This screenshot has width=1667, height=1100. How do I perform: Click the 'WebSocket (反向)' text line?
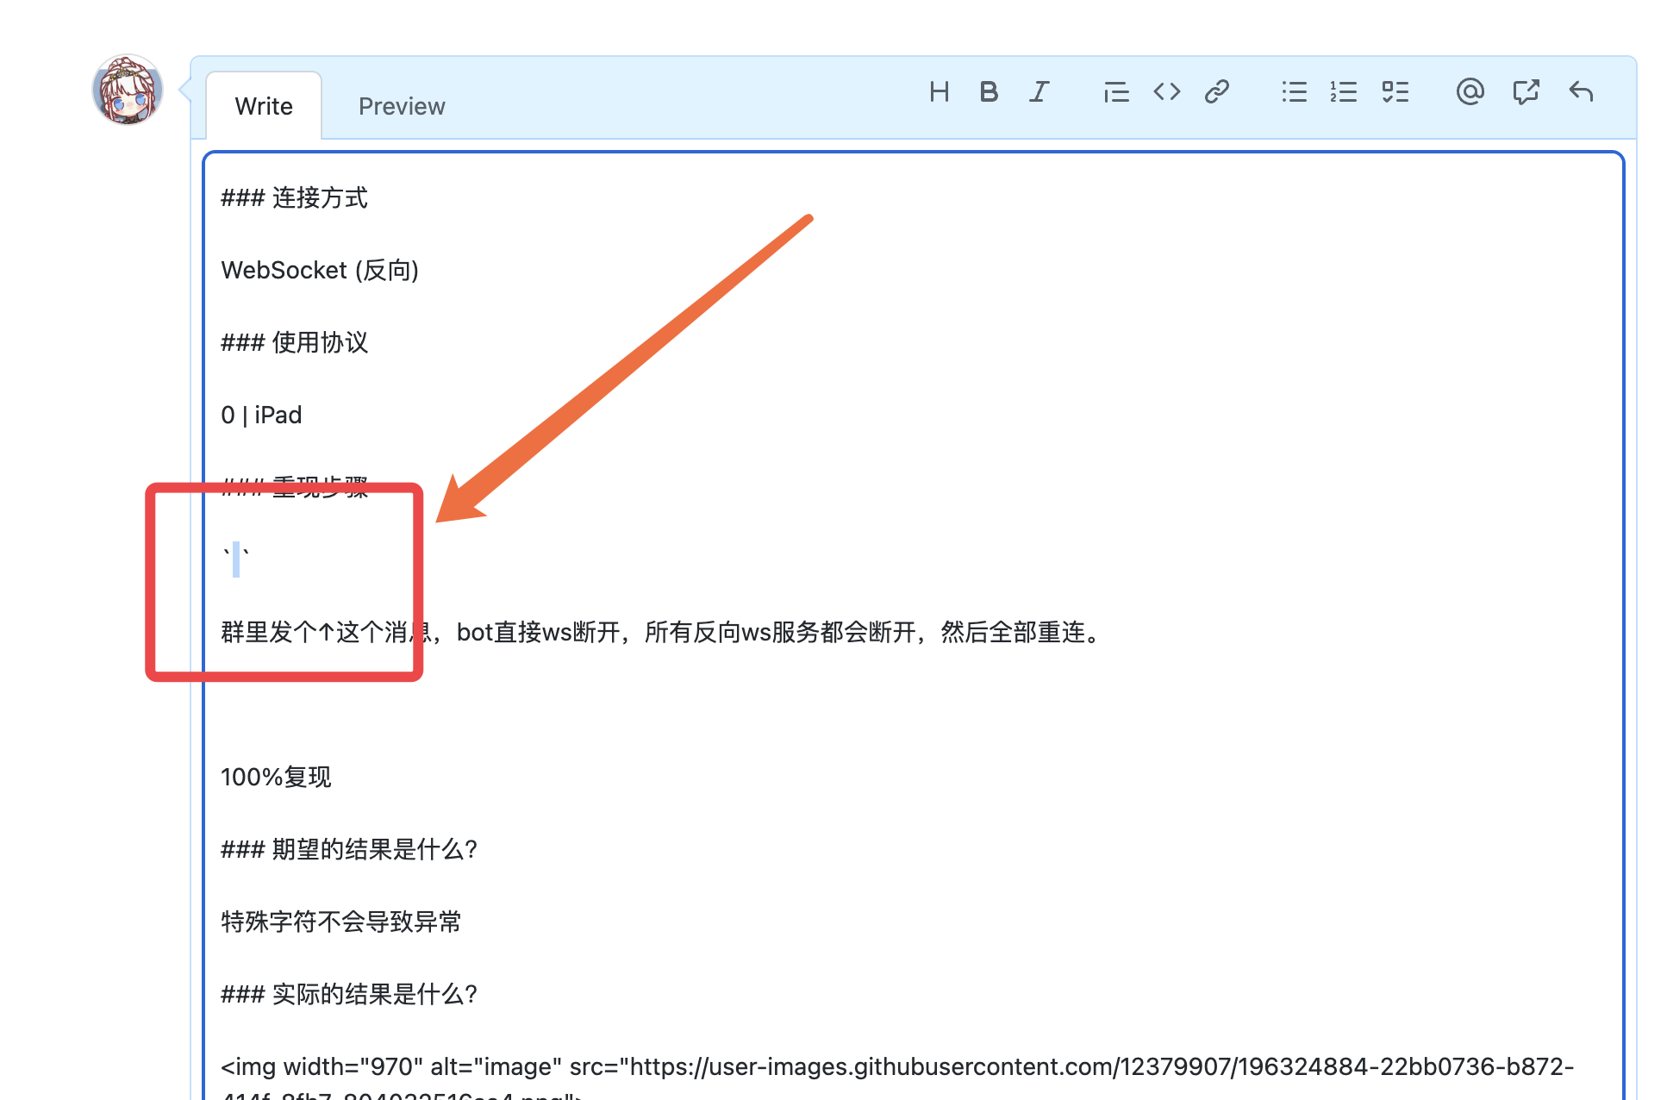tap(321, 270)
